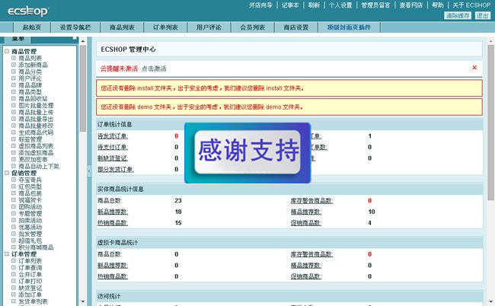Viewport: 495px width, 306px height.
Task: Switch to the 起始页 tab
Action: pos(31,27)
